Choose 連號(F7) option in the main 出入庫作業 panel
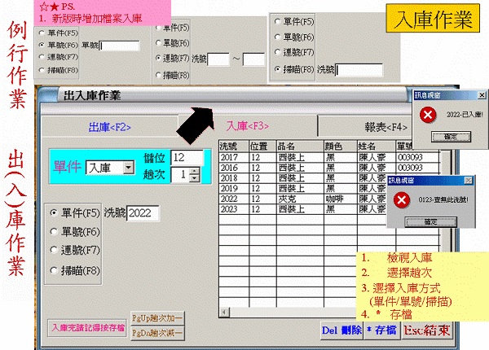Screen dimensions: 489x350 point(55,250)
